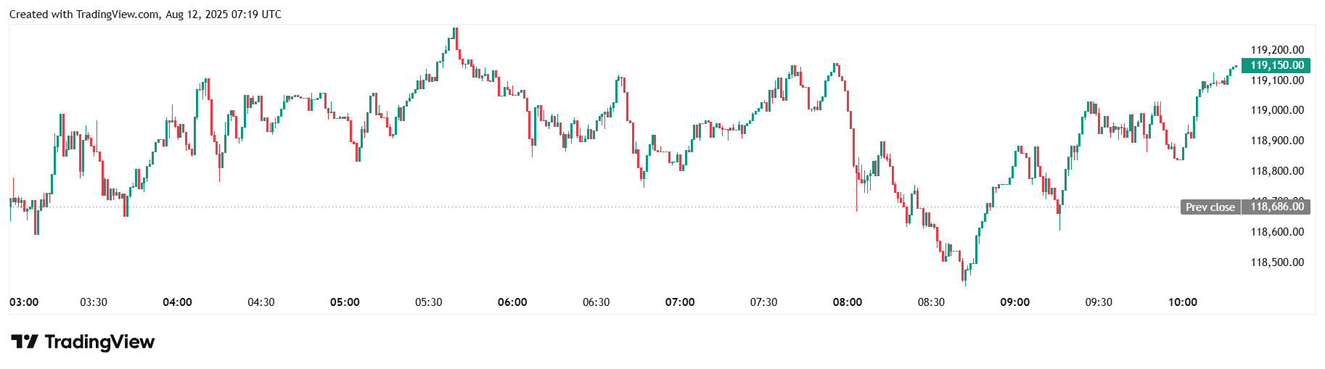This screenshot has height=369, width=1325.
Task: Click the 118,800.00 price axis label
Action: pos(1276,171)
